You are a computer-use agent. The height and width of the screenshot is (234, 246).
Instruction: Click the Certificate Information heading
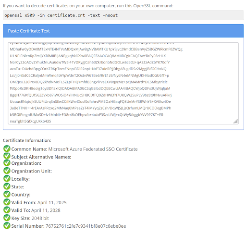[27, 140]
